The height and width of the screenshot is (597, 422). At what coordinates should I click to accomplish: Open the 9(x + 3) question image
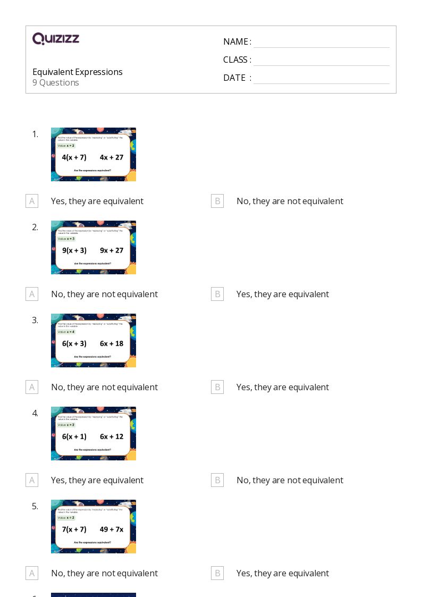pos(94,247)
